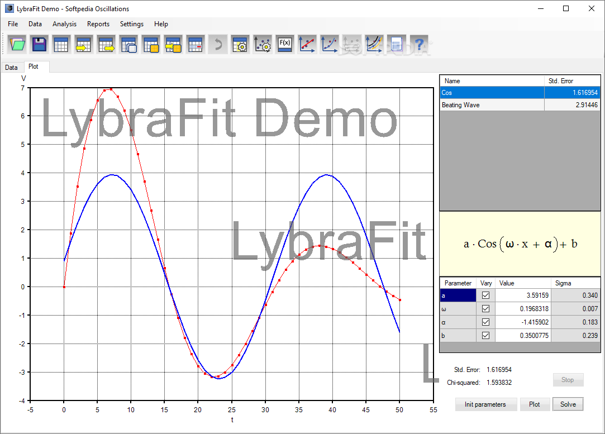The width and height of the screenshot is (605, 434).
Task: Click the Vary column header
Action: (x=486, y=283)
